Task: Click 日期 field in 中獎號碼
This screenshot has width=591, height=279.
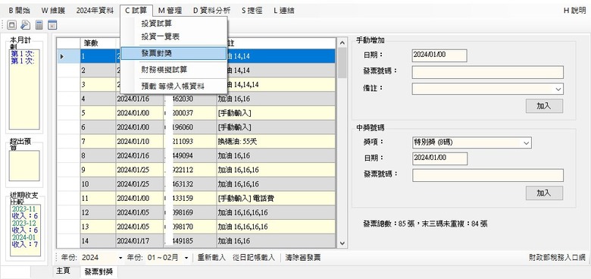Action: pos(440,158)
